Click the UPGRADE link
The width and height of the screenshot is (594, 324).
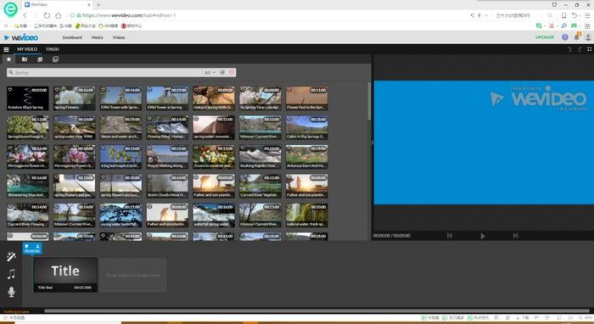(545, 37)
